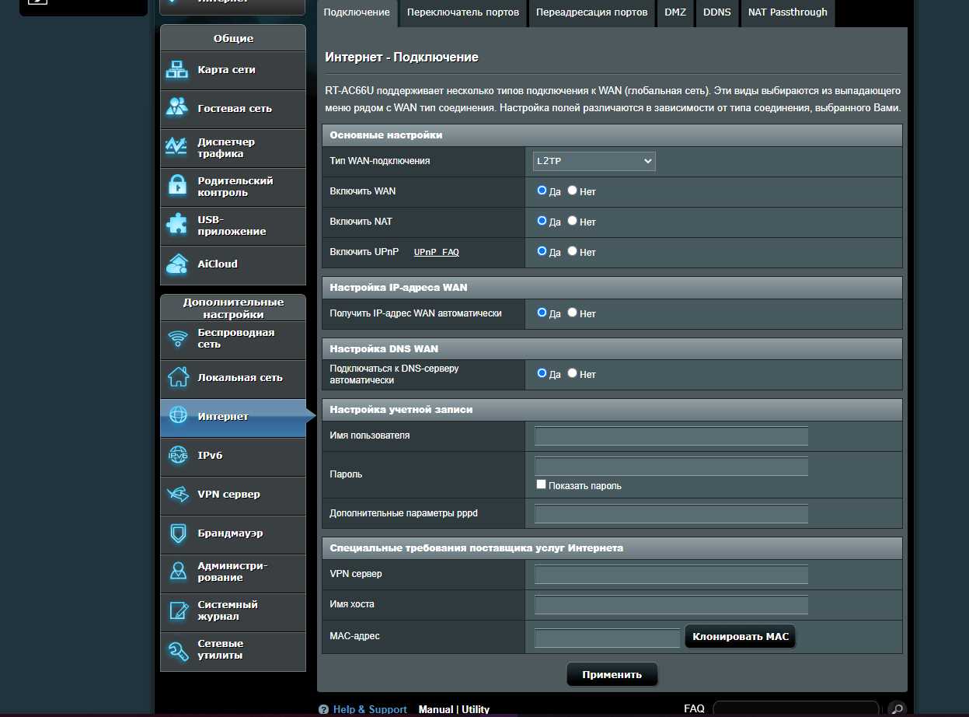Open USB application puzzle icon
969x717 pixels.
(x=177, y=225)
